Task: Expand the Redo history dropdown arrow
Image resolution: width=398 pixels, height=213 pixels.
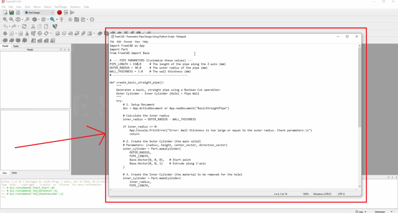Action: [18, 27]
